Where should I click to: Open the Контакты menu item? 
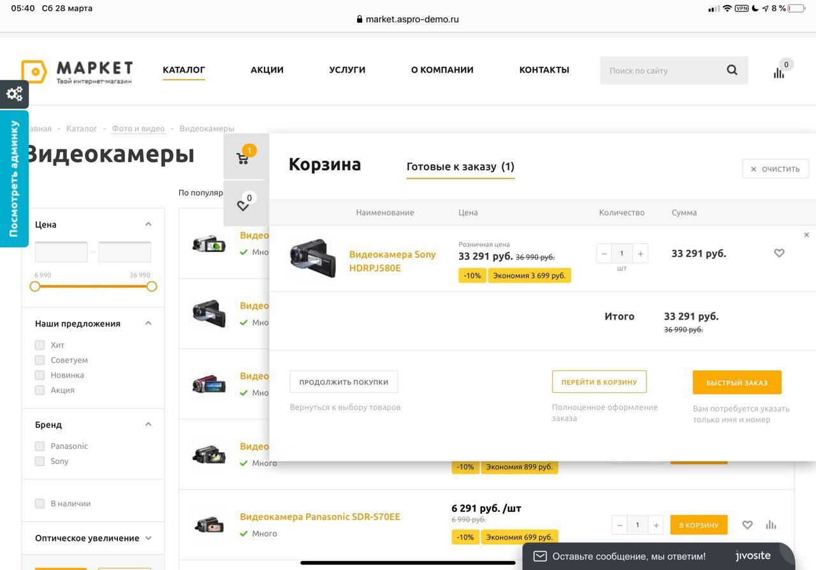tap(544, 70)
